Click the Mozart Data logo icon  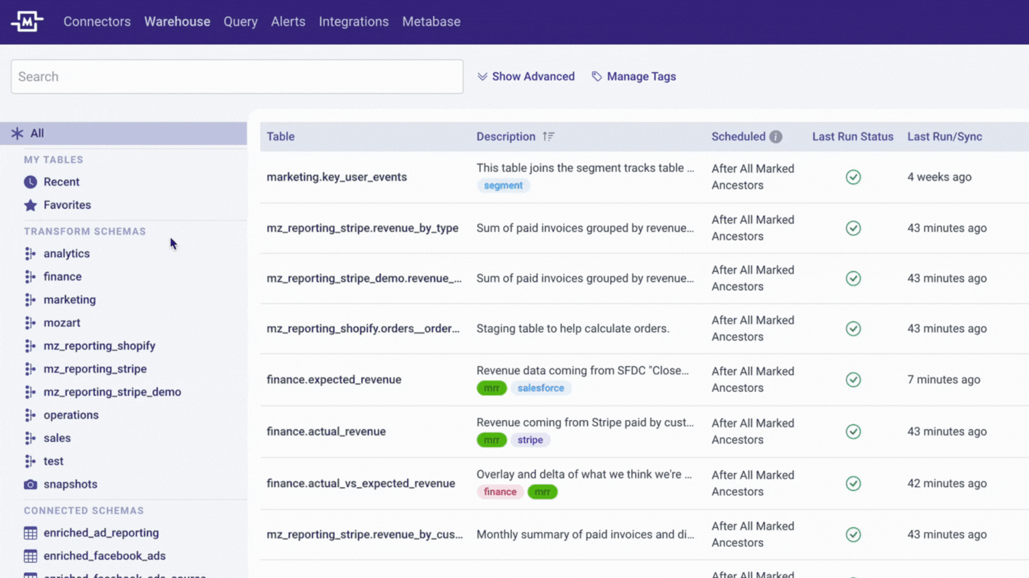pyautogui.click(x=27, y=21)
